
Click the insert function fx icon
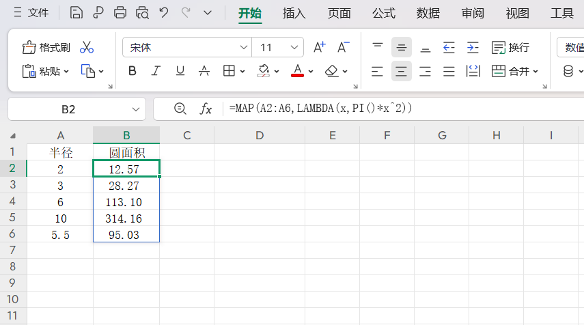(x=206, y=109)
